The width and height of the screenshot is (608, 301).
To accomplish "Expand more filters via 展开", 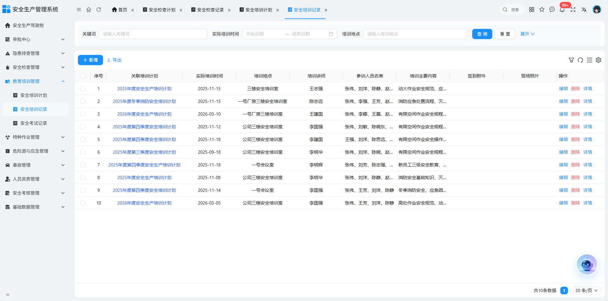I will tap(527, 34).
